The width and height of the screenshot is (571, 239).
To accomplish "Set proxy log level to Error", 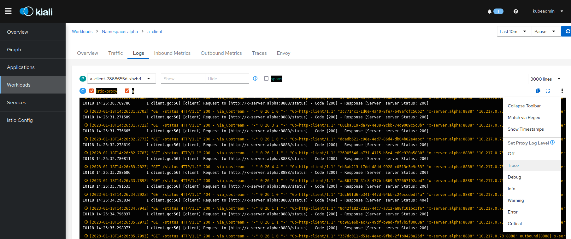I will click(532, 212).
